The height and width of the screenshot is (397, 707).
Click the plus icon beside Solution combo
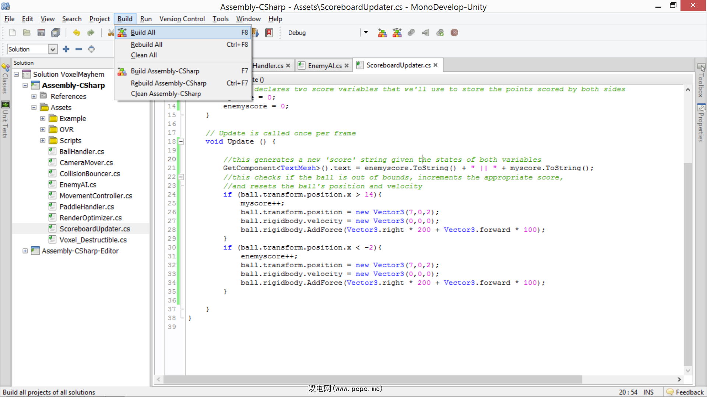pyautogui.click(x=66, y=49)
